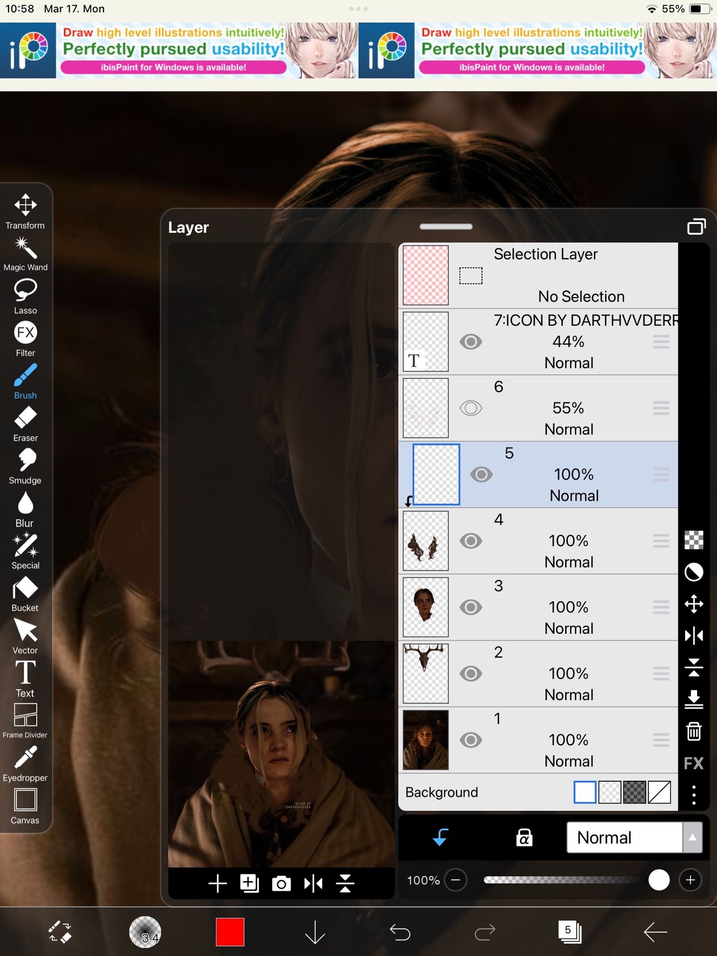717x956 pixels.
Task: Select the Brush tool
Action: tap(25, 381)
